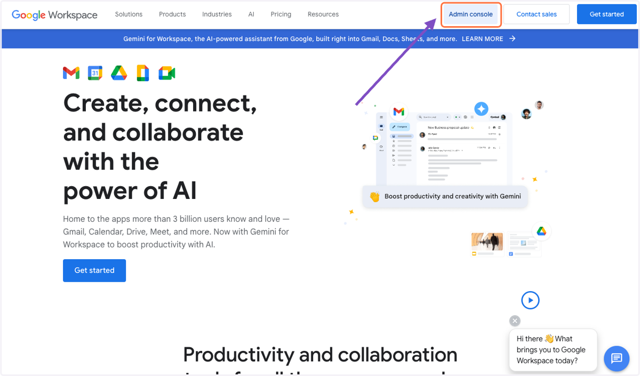Viewport: 640px width, 376px height.
Task: Click the Gmail icon above the headline
Action: point(71,73)
